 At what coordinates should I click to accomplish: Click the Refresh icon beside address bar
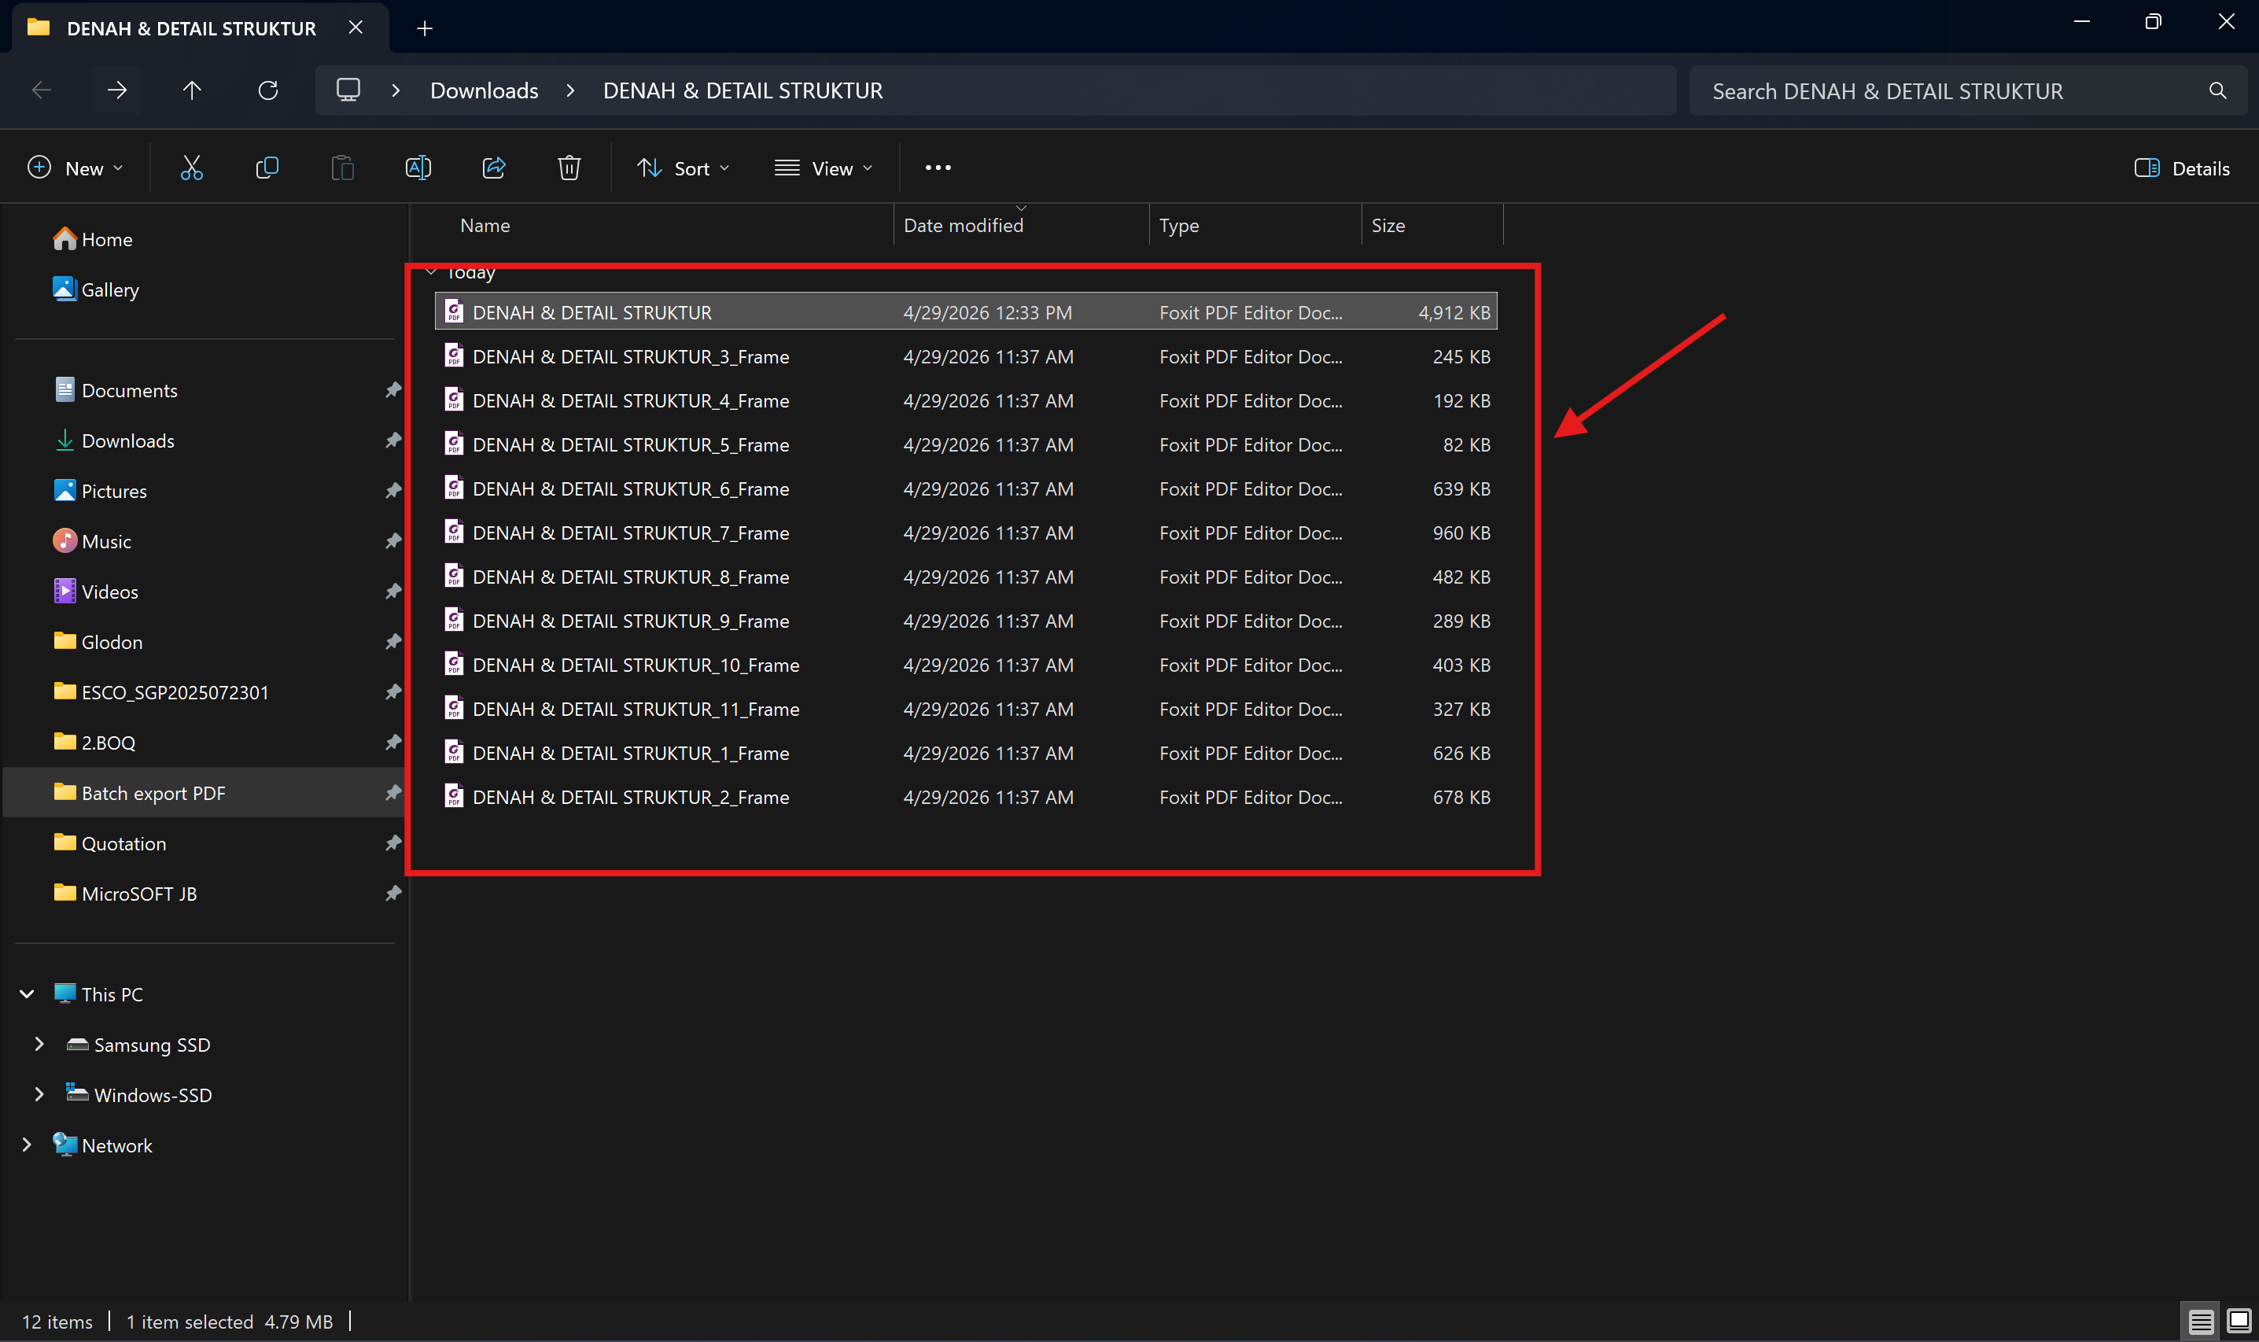point(267,90)
